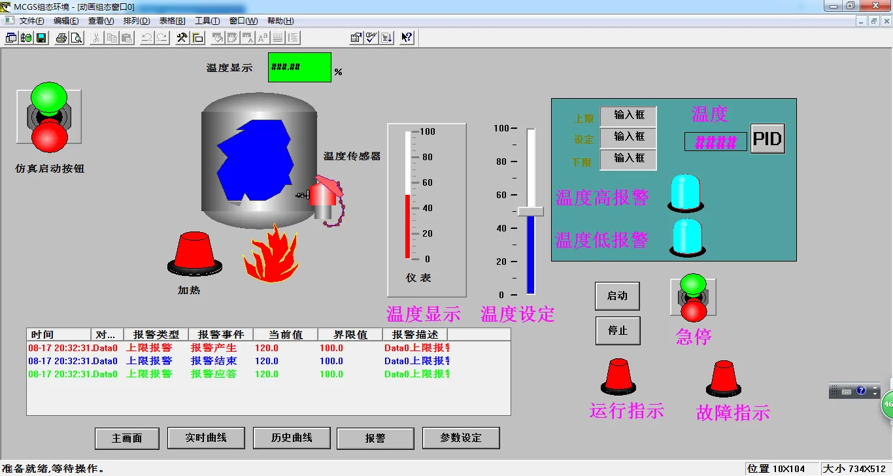893x476 pixels.
Task: Click the 启动 start button
Action: click(617, 296)
